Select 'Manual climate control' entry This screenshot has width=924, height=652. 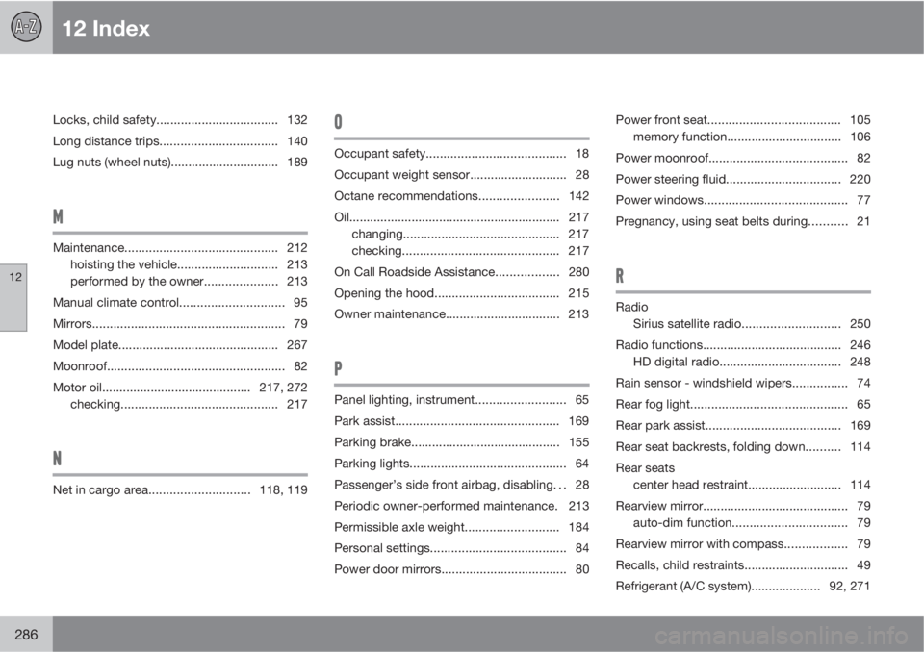pos(180,303)
